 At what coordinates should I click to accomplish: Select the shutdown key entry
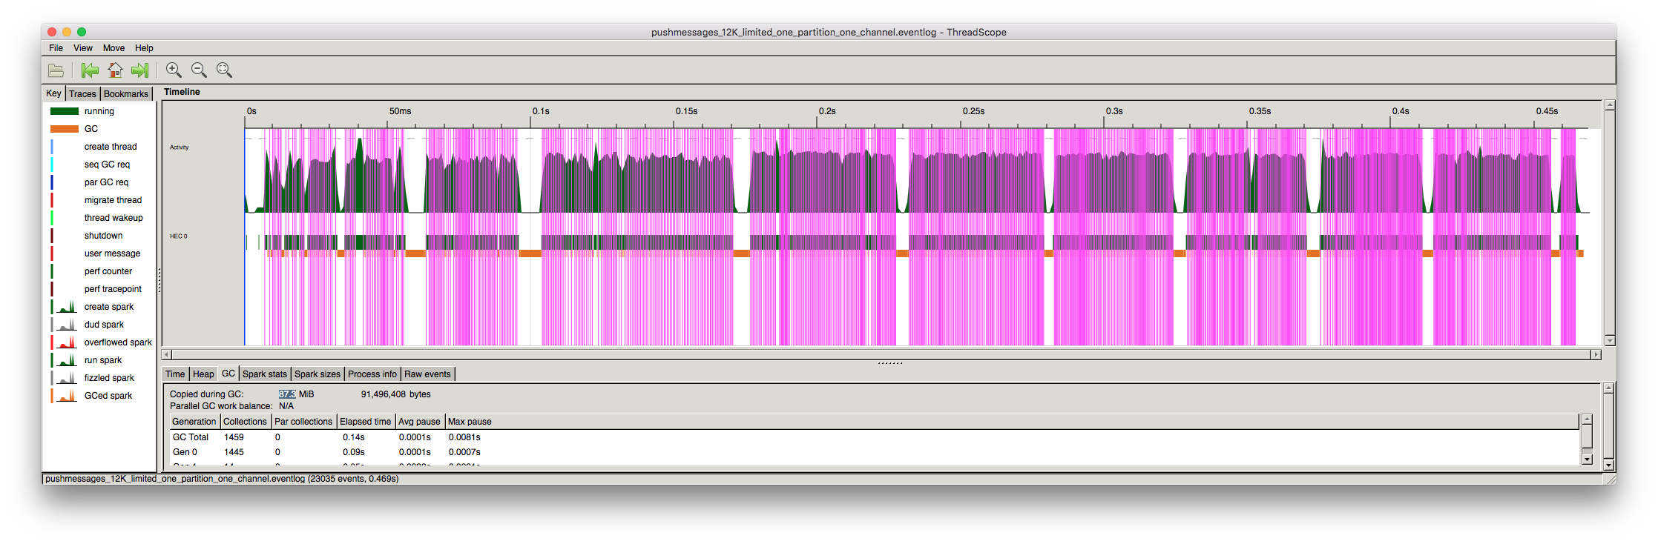[x=103, y=236]
